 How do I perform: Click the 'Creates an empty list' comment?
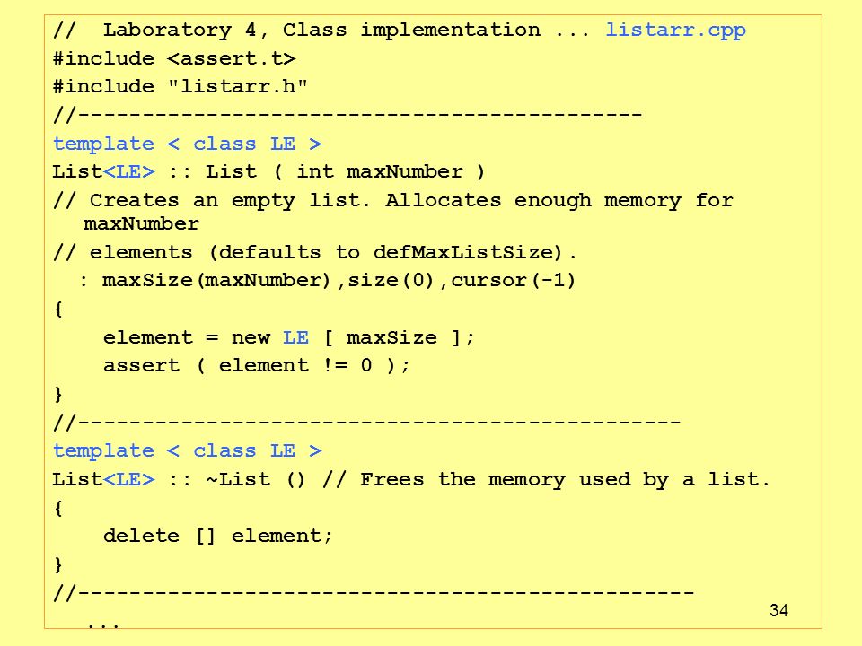(393, 212)
